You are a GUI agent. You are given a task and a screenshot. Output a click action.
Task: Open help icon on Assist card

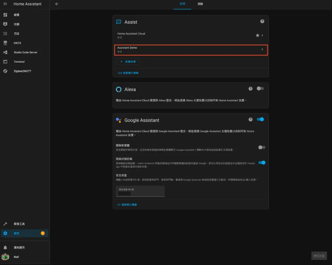tap(262, 21)
